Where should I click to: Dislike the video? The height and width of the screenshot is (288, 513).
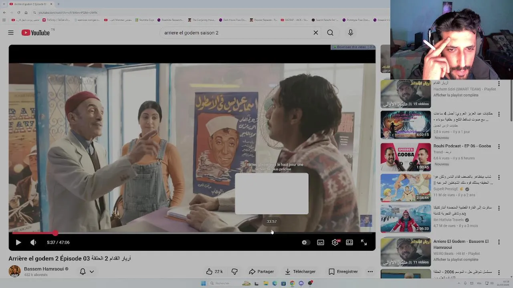tap(234, 272)
